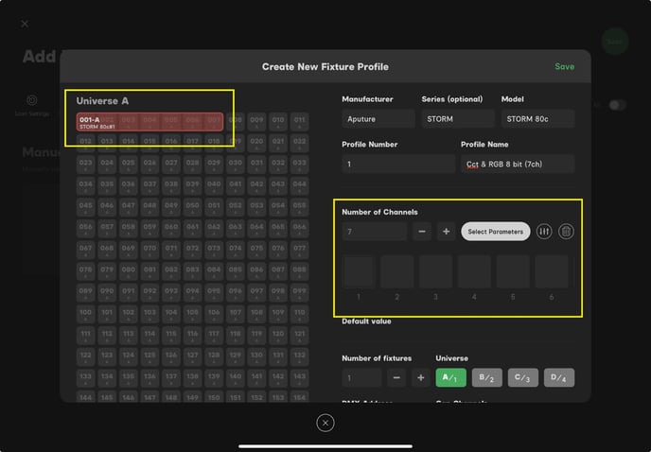Select channel slot 6
Viewport: 651px width, 452px height.
pos(552,272)
